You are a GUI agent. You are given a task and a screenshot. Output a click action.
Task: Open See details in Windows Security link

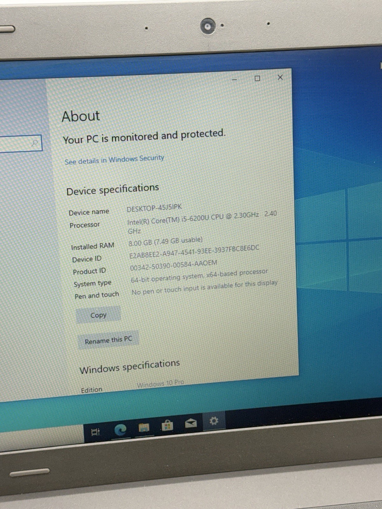click(x=114, y=159)
